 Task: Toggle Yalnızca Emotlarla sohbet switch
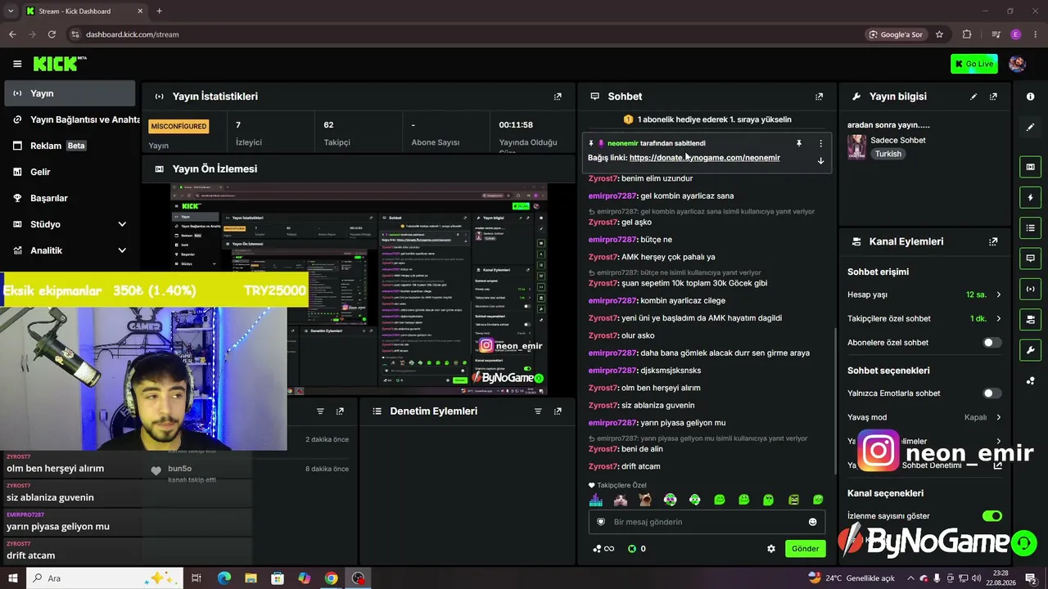click(x=992, y=393)
